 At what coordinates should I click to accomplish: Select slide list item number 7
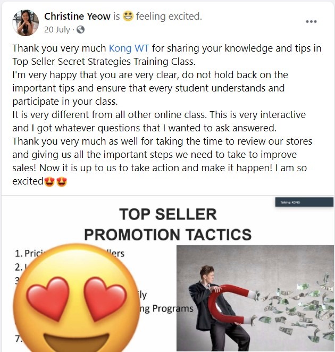tap(19, 339)
